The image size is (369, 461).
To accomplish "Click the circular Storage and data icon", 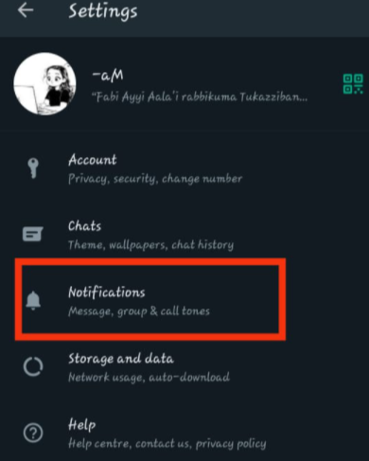I will tap(33, 366).
